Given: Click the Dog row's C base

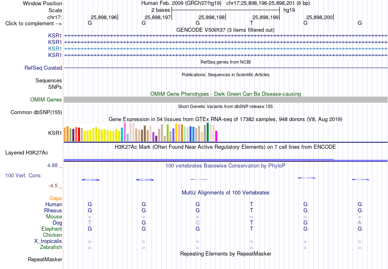Looking at the screenshot, I should [x=197, y=223].
